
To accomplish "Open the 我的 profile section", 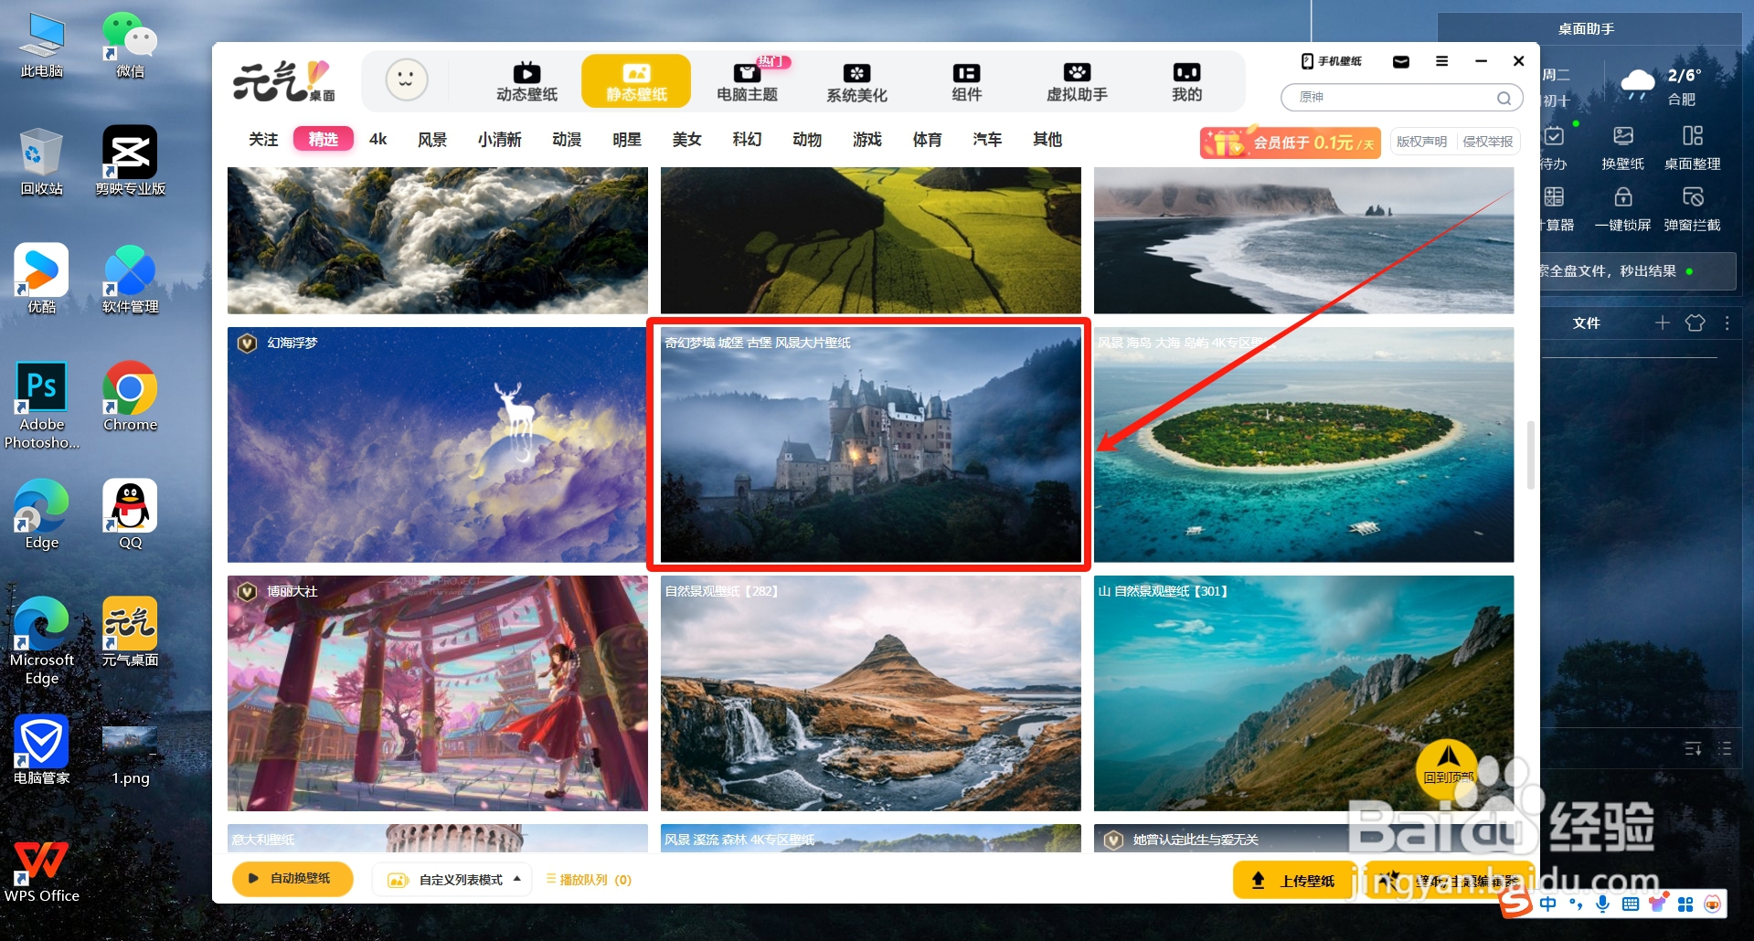I will [1186, 81].
